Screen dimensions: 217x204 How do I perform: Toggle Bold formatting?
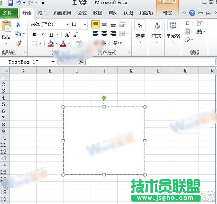tap(34, 34)
